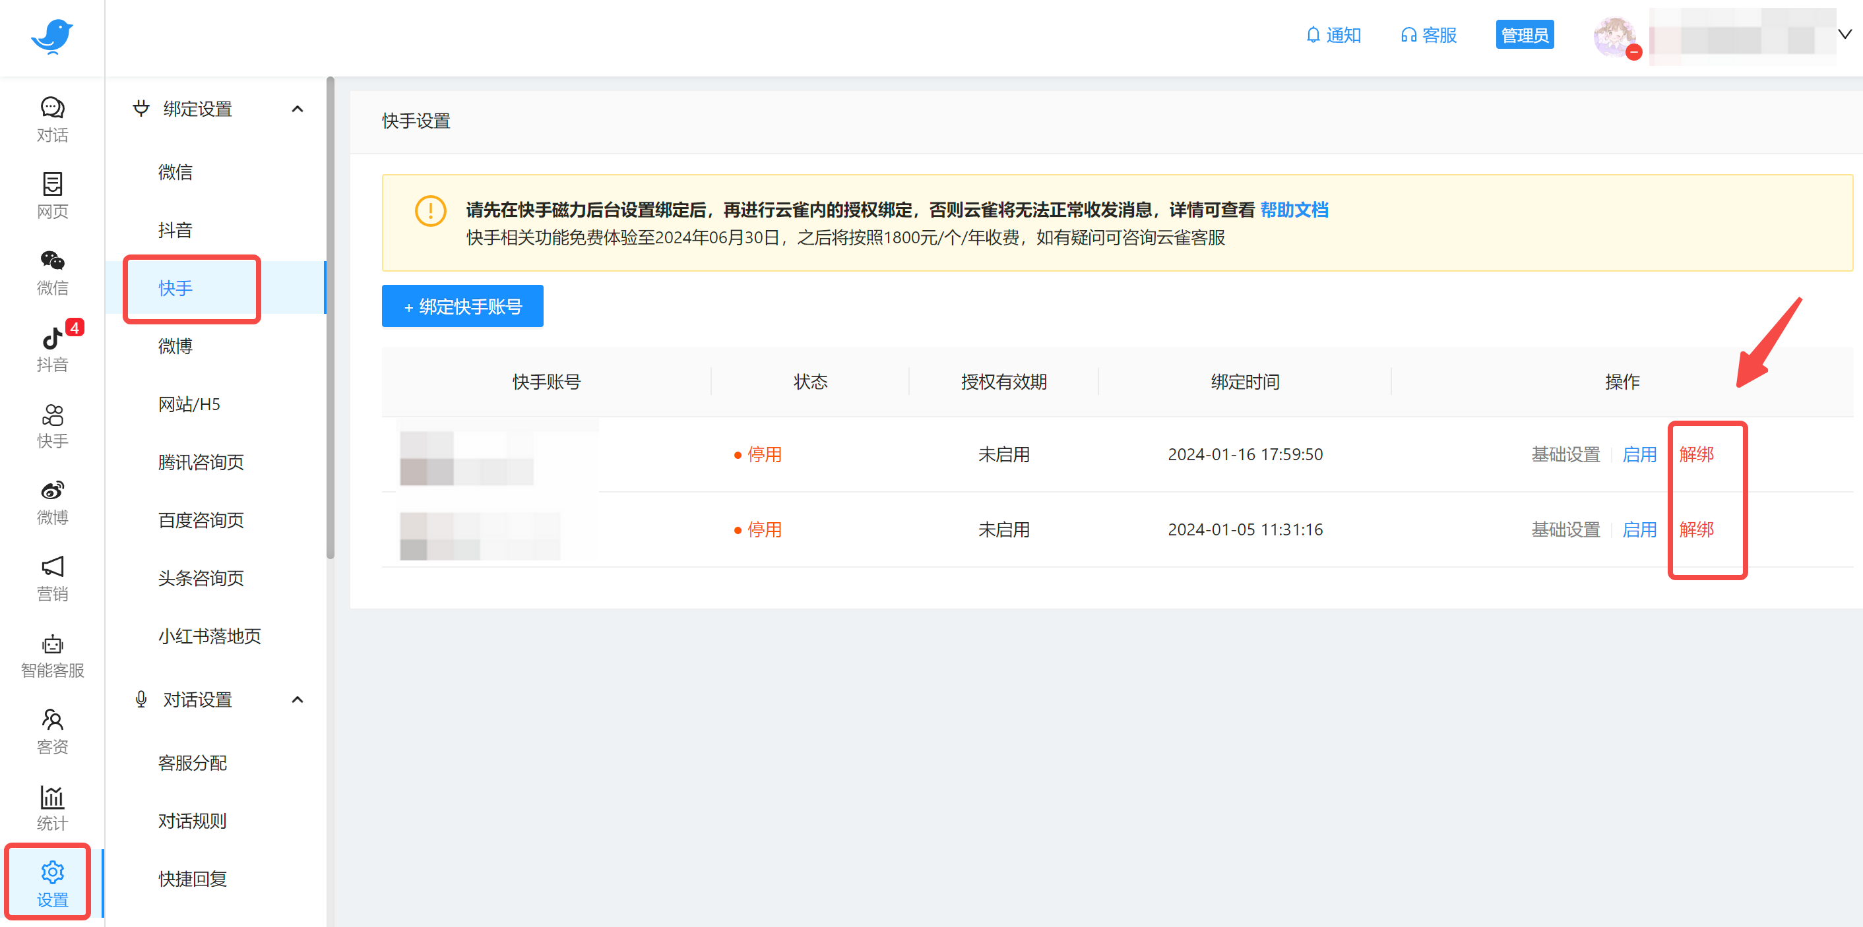Collapse the 绑定设置 section
The width and height of the screenshot is (1863, 927).
click(x=296, y=108)
